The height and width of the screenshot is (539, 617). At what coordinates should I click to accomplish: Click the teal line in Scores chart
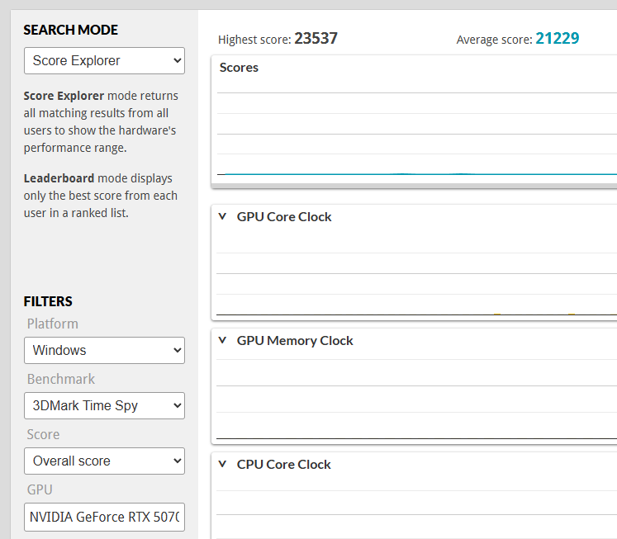pyautogui.click(x=413, y=174)
